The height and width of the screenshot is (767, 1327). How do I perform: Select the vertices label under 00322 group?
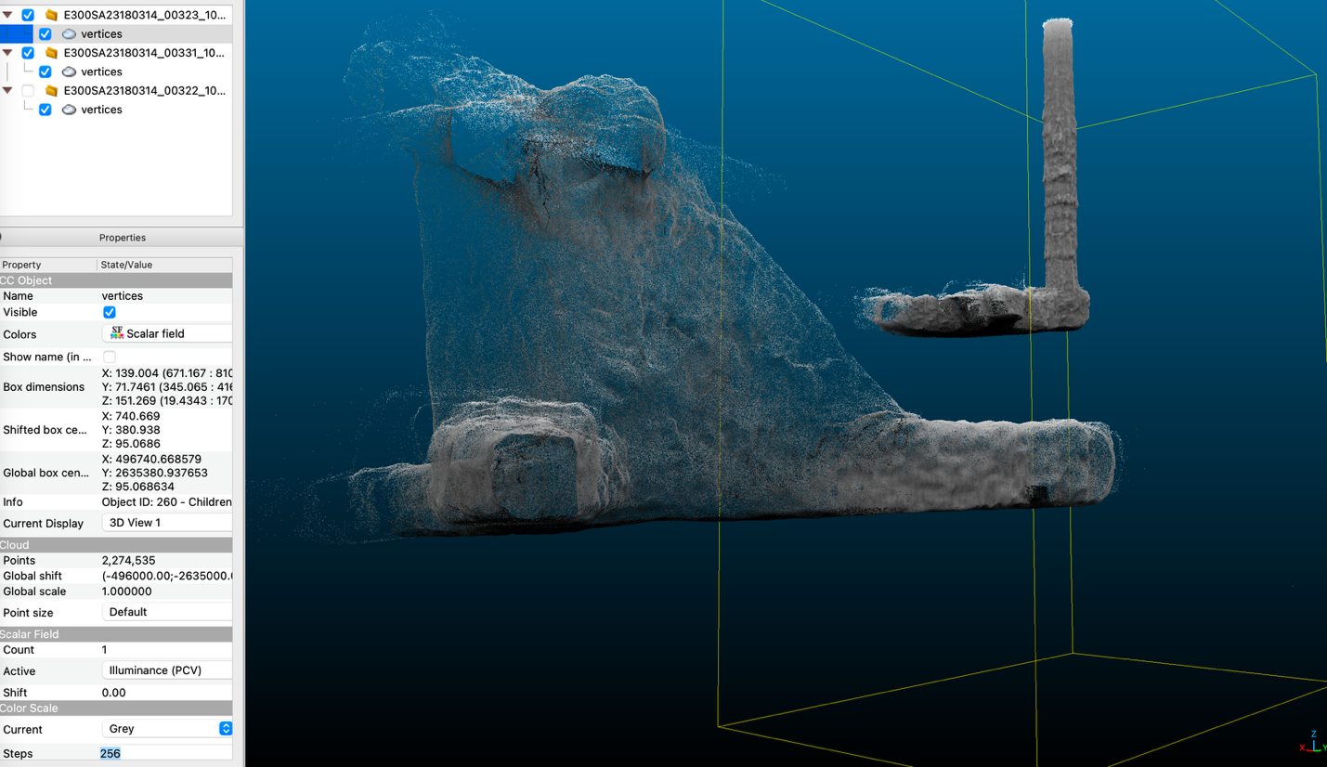point(101,110)
